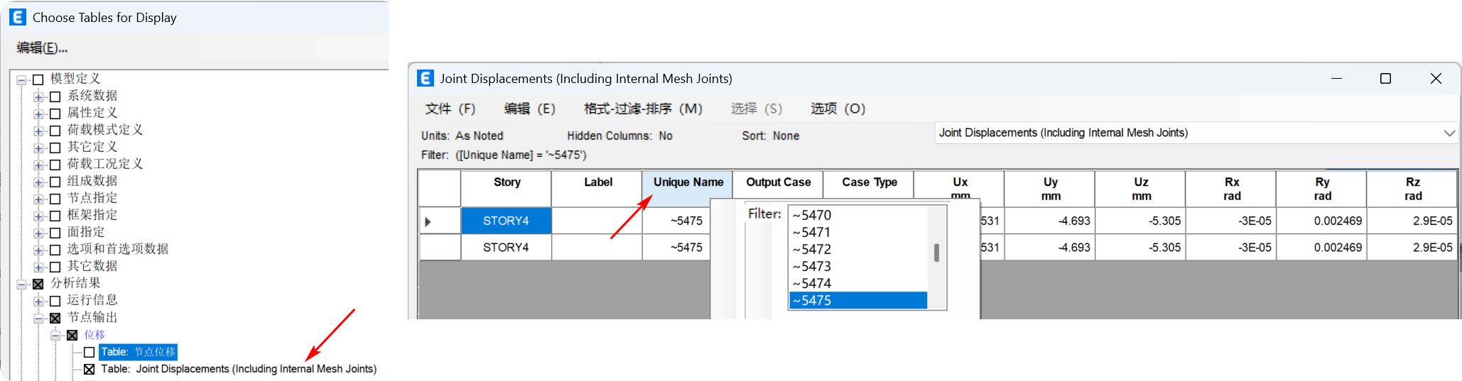Maximize the Joint Displacements window
1462x381 pixels.
pos(1385,78)
